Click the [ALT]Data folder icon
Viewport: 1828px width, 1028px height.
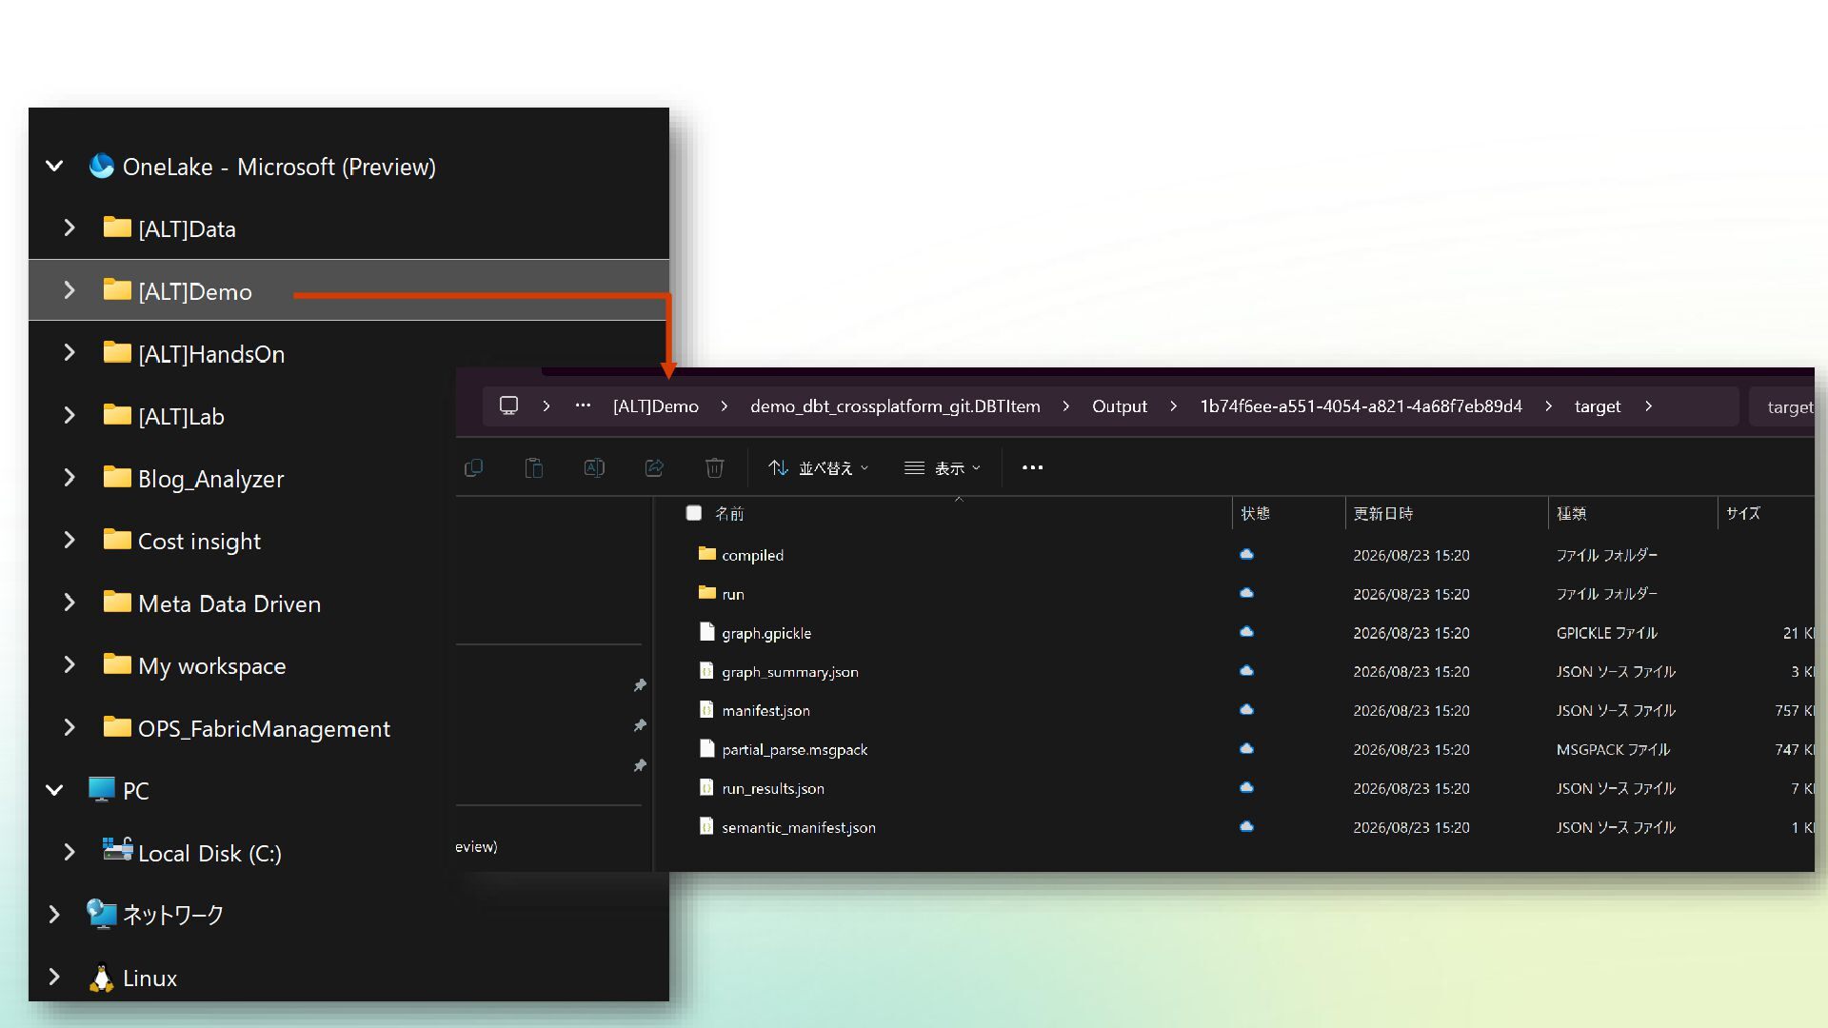point(117,227)
